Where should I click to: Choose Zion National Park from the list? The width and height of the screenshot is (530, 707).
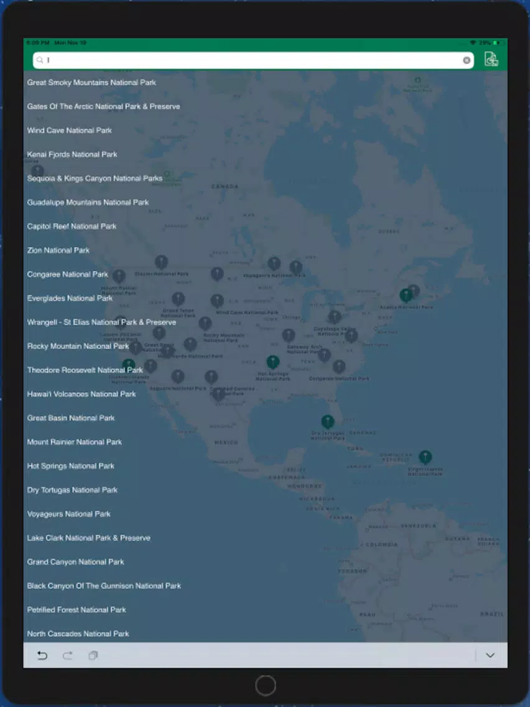coord(58,250)
